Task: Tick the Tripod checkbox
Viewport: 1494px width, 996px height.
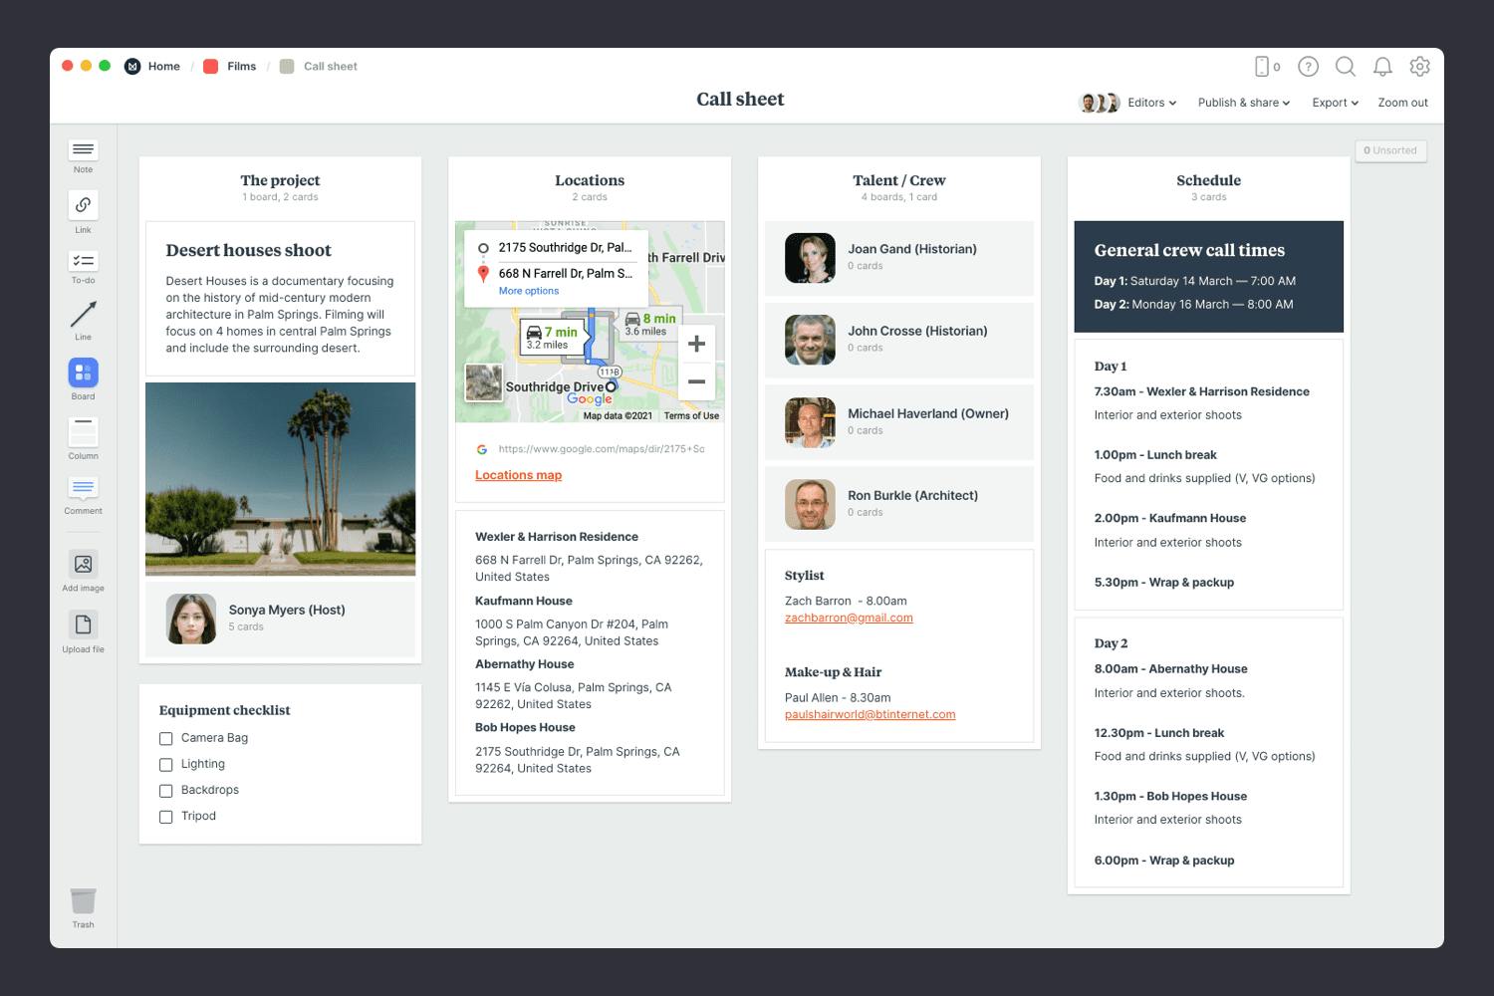Action: coord(166,817)
